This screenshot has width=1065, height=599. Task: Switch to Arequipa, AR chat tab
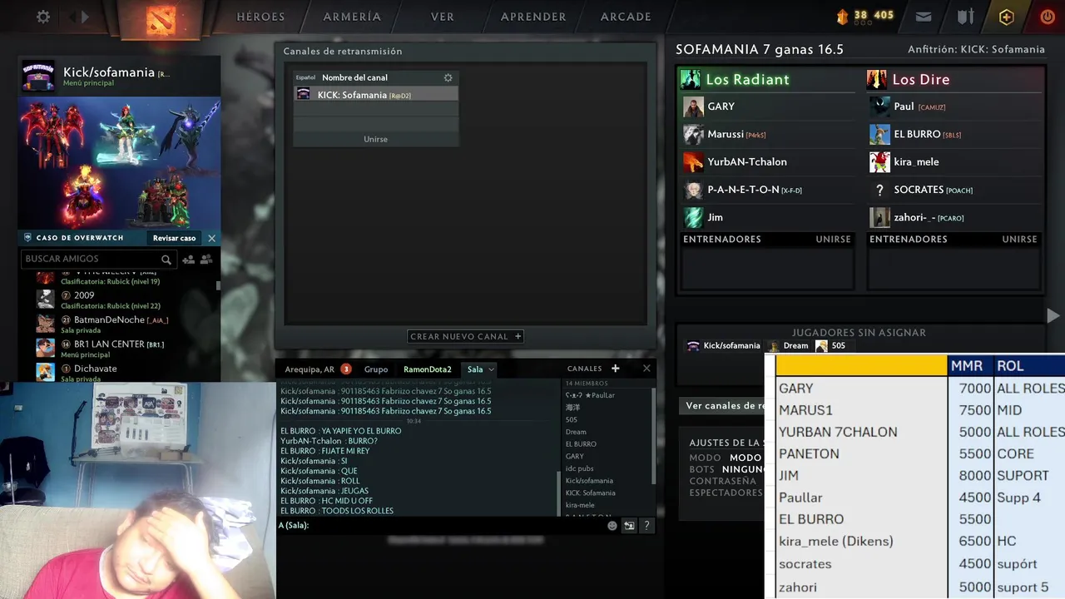(x=310, y=369)
